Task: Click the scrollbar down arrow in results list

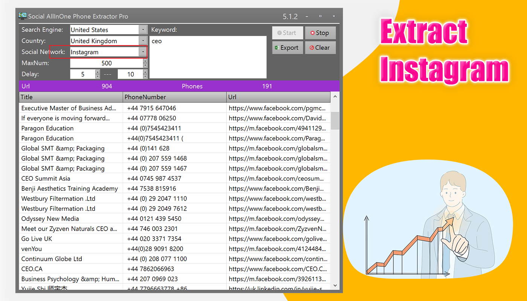Action: point(335,286)
